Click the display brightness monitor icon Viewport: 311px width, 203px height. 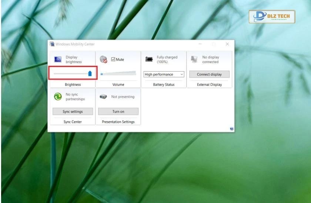click(x=58, y=59)
